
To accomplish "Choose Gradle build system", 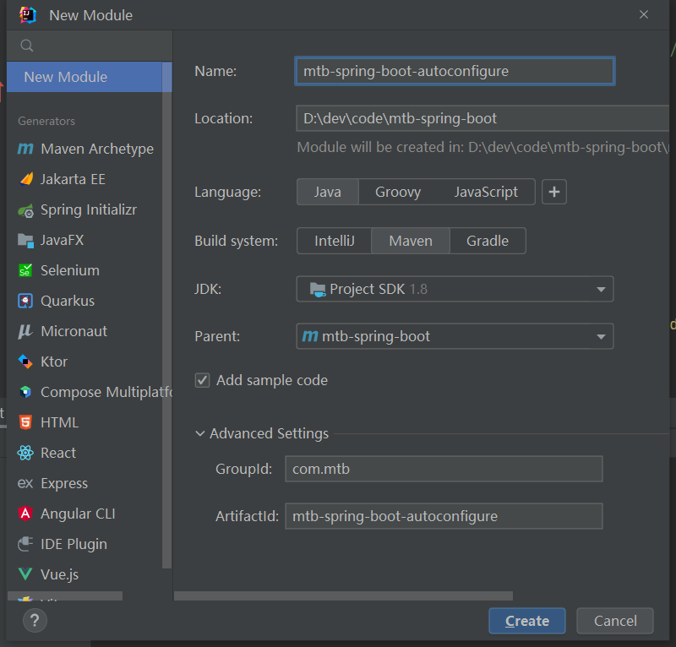I will [x=488, y=241].
